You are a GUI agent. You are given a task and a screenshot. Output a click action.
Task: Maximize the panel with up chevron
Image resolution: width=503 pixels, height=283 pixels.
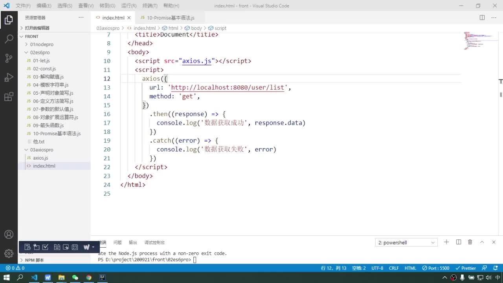pyautogui.click(x=482, y=242)
